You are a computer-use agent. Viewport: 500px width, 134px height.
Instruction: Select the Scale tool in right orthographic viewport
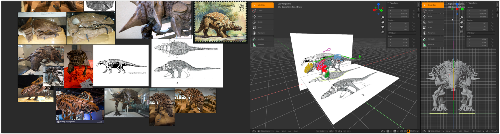click(x=433, y=27)
